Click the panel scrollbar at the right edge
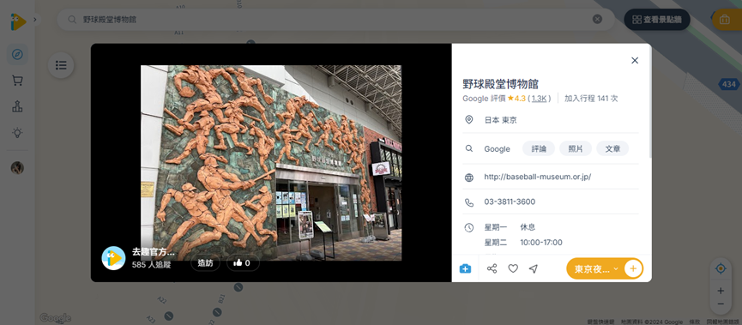The width and height of the screenshot is (742, 325). [x=651, y=101]
